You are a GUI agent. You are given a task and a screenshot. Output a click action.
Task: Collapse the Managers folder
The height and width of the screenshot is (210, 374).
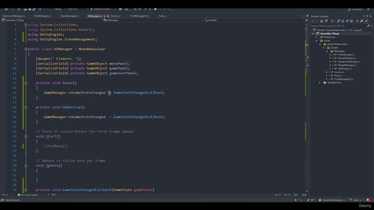[x=327, y=51]
